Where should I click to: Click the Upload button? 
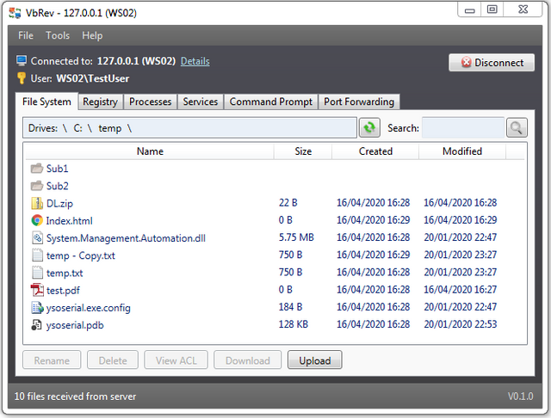click(x=314, y=360)
